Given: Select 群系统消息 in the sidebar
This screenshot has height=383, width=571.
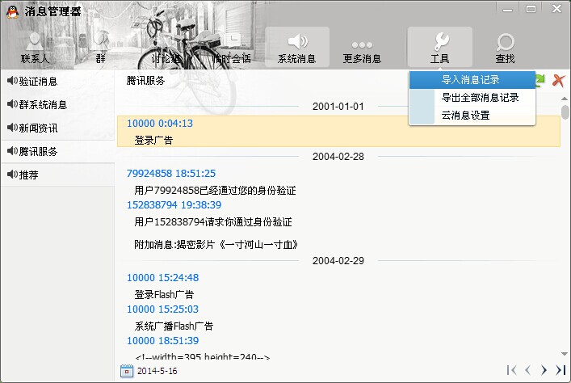Looking at the screenshot, I should point(57,105).
